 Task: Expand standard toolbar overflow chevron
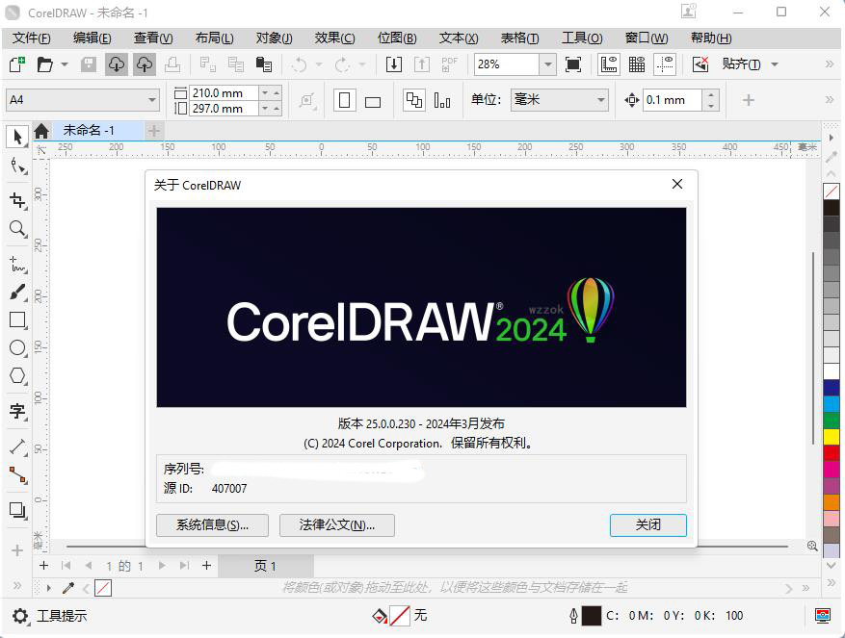pyautogui.click(x=830, y=64)
